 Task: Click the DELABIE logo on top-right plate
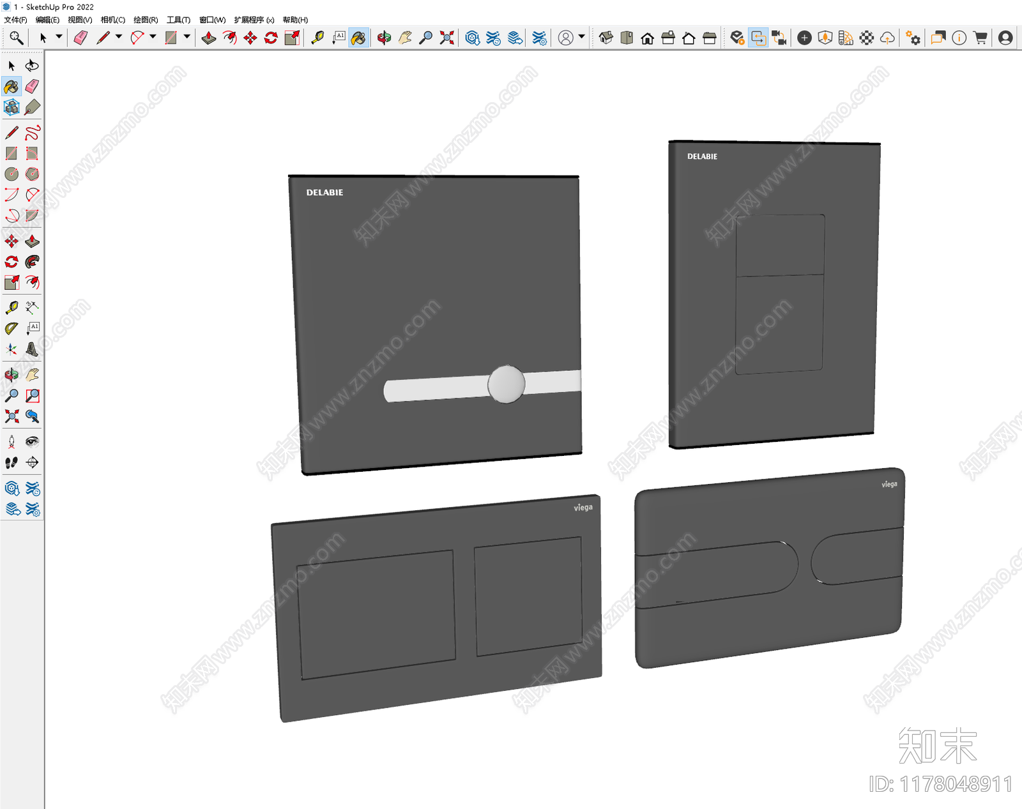click(703, 156)
